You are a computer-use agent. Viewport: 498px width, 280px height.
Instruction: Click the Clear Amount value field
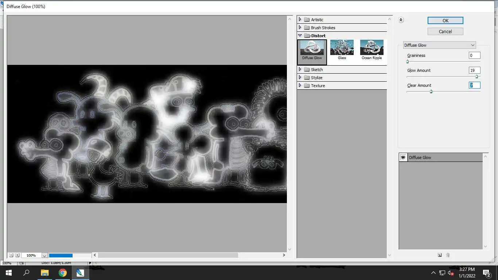[474, 85]
